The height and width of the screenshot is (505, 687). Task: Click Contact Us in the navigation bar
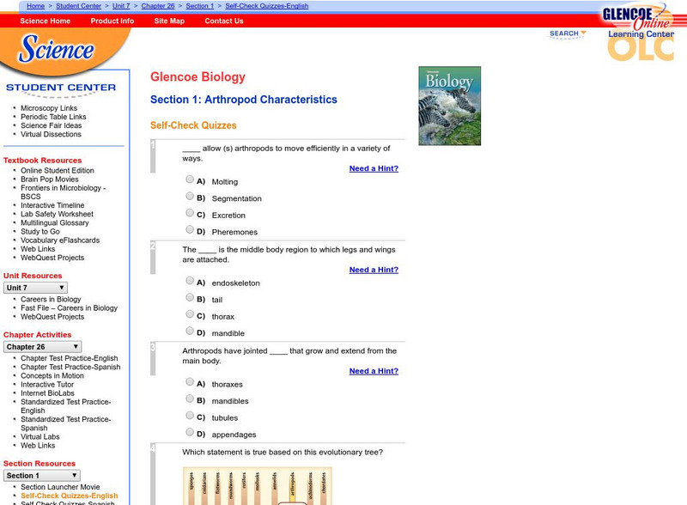coord(225,21)
